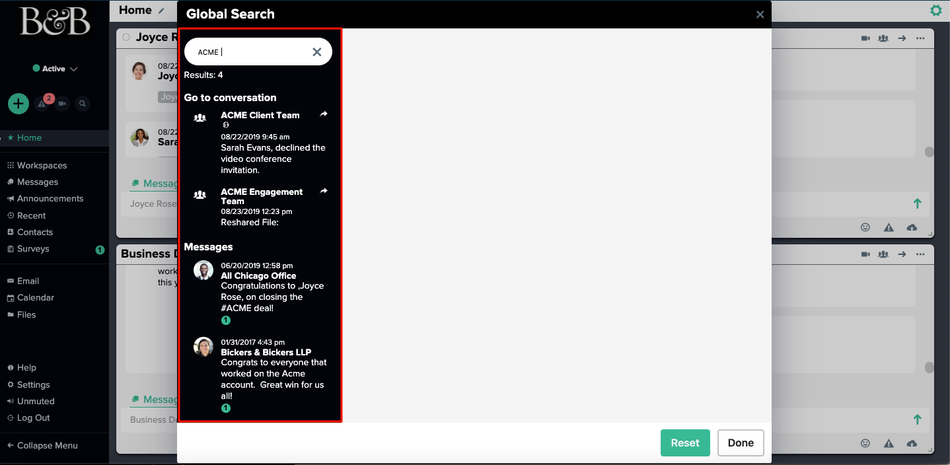Open participants icon in Joyce panel header
The height and width of the screenshot is (465, 950).
click(883, 38)
